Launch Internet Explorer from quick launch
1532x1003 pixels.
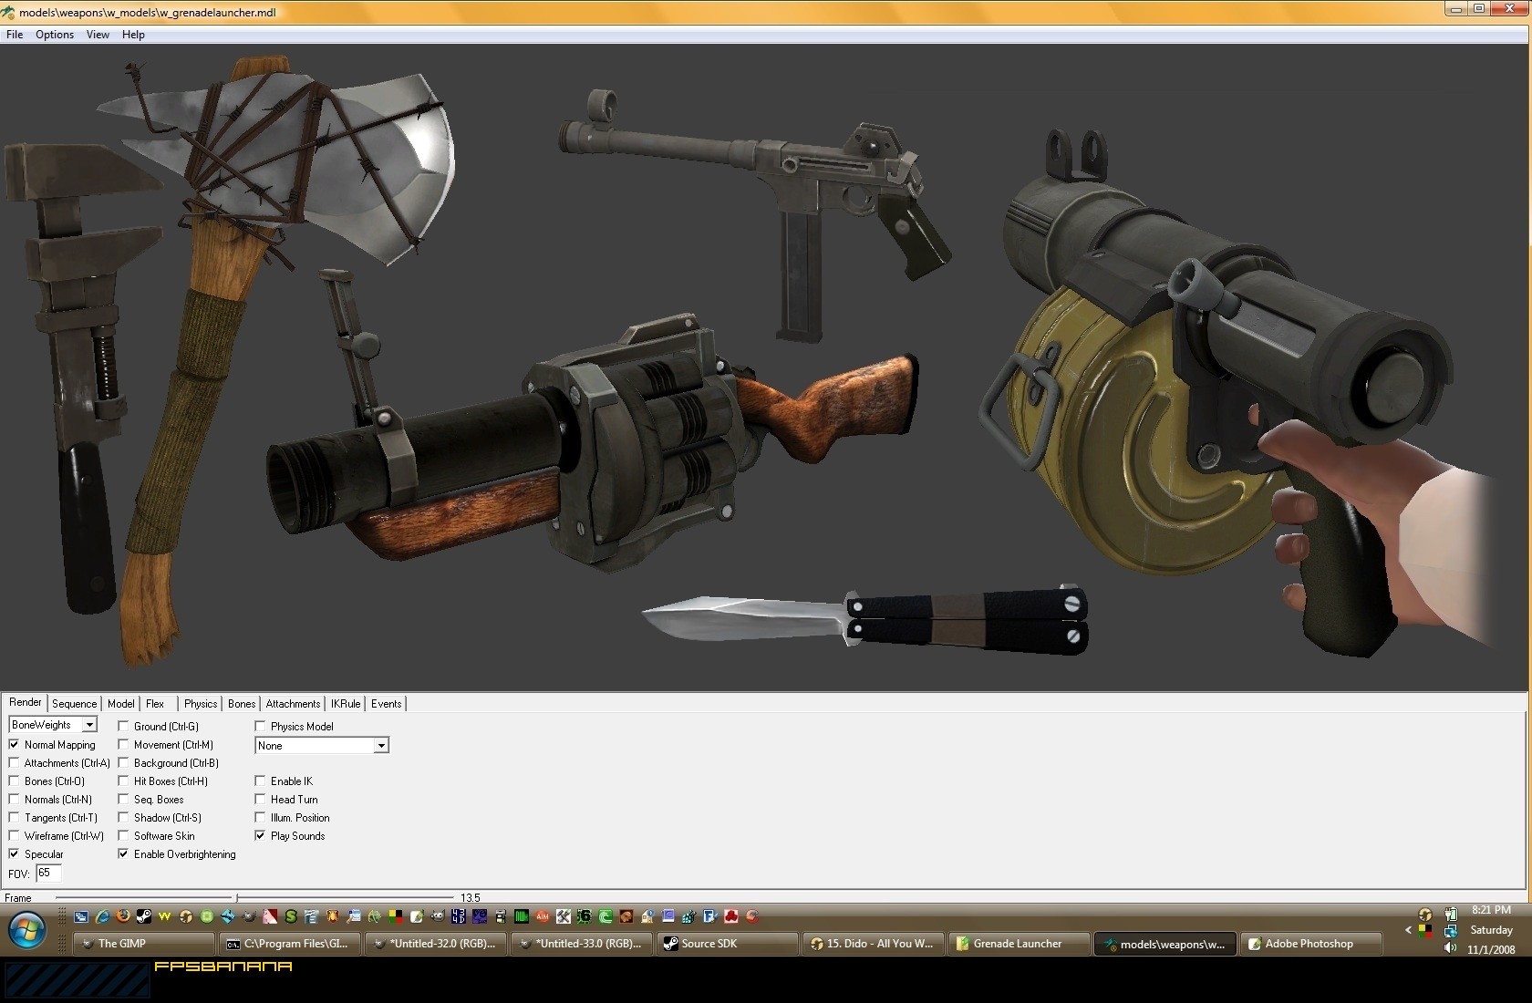click(101, 916)
